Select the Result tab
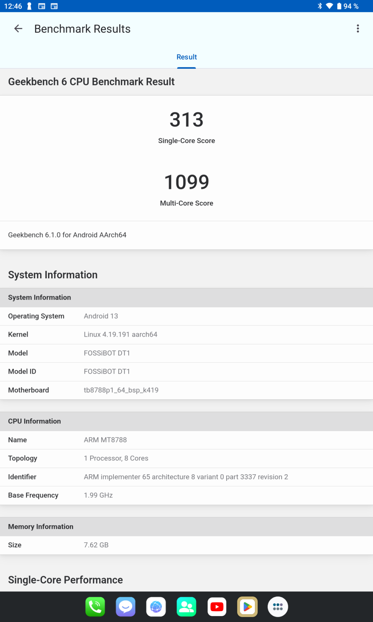Viewport: 373px width, 622px height. [186, 57]
